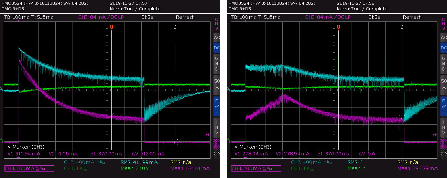Click cursor 2 marker atop right scope graph
The width and height of the screenshot is (447, 178).
pyautogui.click(x=402, y=27)
